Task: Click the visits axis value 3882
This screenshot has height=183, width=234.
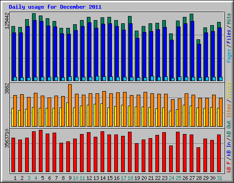Action: (x=7, y=88)
